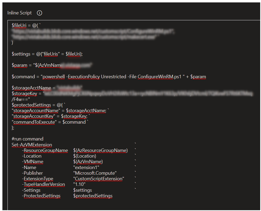Click the line '$fileUri = @( `'
The image size is (261, 211).
point(26,25)
